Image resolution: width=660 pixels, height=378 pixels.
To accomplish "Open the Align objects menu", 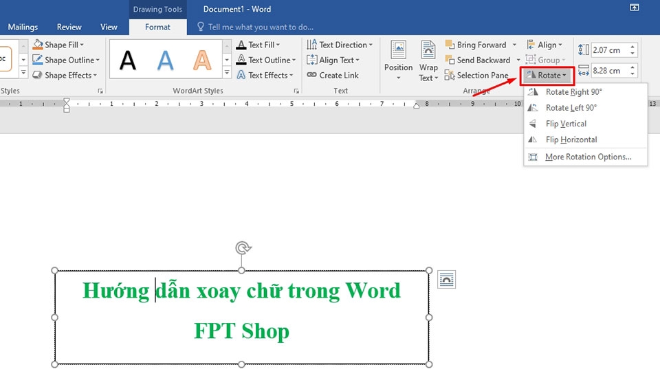I will coord(544,45).
